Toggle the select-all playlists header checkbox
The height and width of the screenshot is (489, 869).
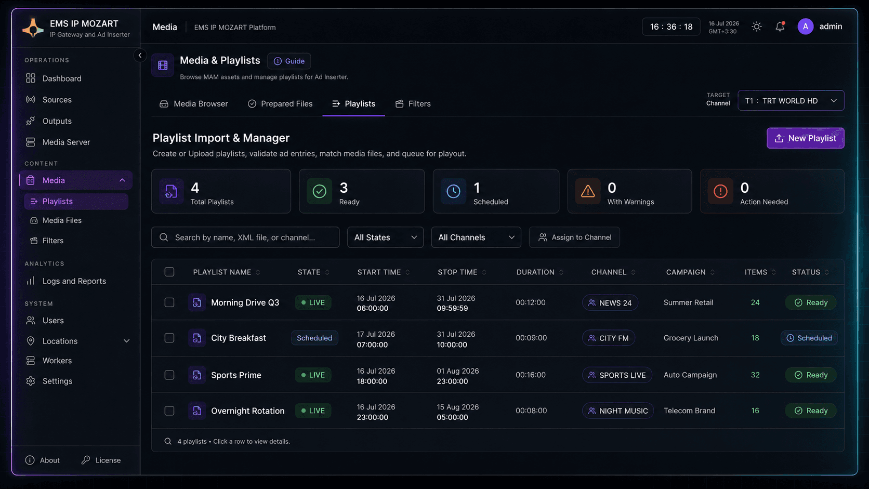pyautogui.click(x=169, y=272)
